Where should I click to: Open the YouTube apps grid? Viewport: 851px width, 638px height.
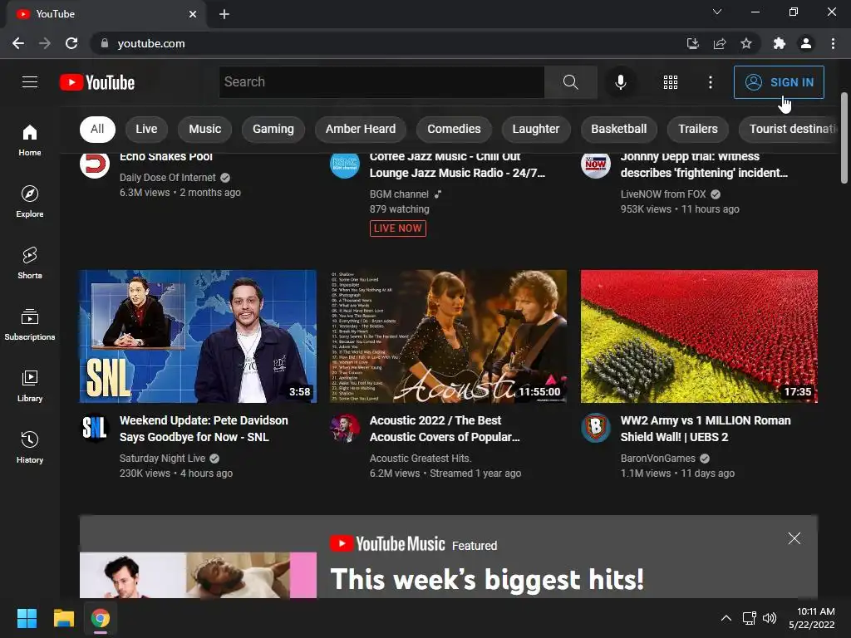(671, 82)
